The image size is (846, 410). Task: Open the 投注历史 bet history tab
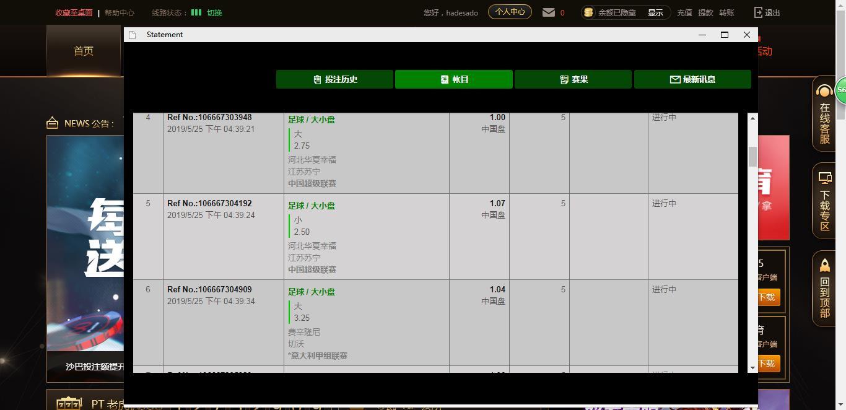click(x=334, y=79)
